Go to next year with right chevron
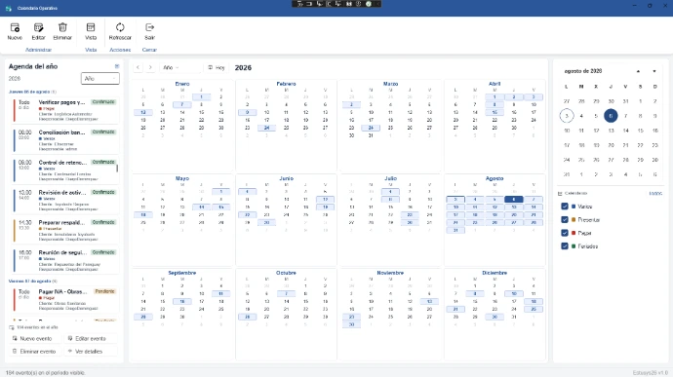 pyautogui.click(x=150, y=67)
